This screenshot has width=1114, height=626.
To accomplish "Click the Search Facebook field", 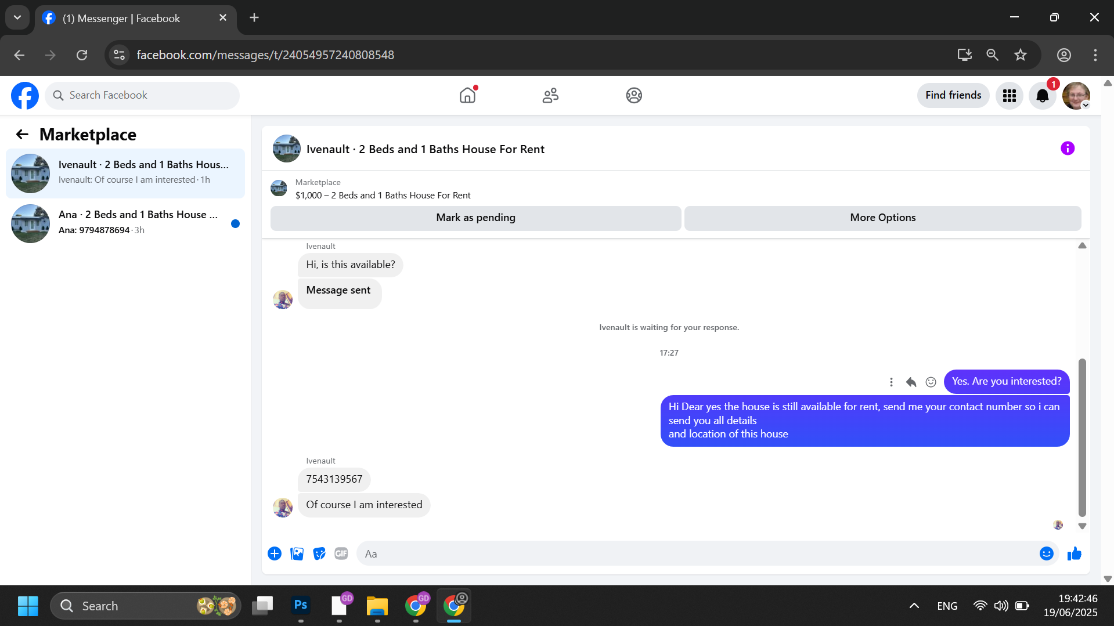I will point(142,95).
